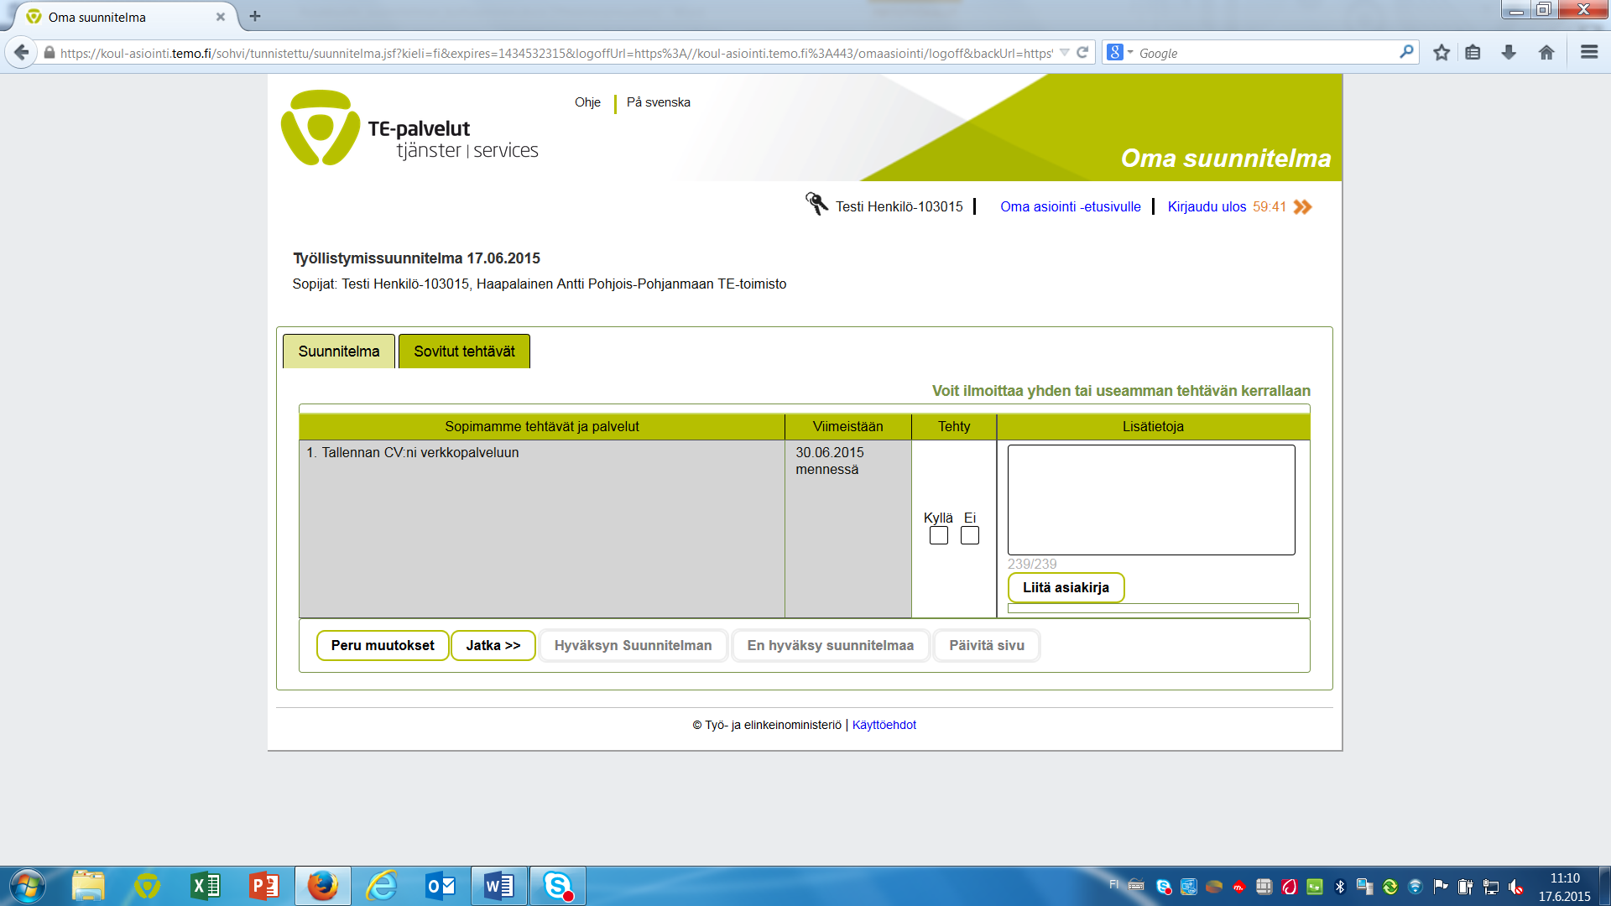The height and width of the screenshot is (906, 1611).
Task: Tick the Ei checkbox
Action: pos(970,535)
